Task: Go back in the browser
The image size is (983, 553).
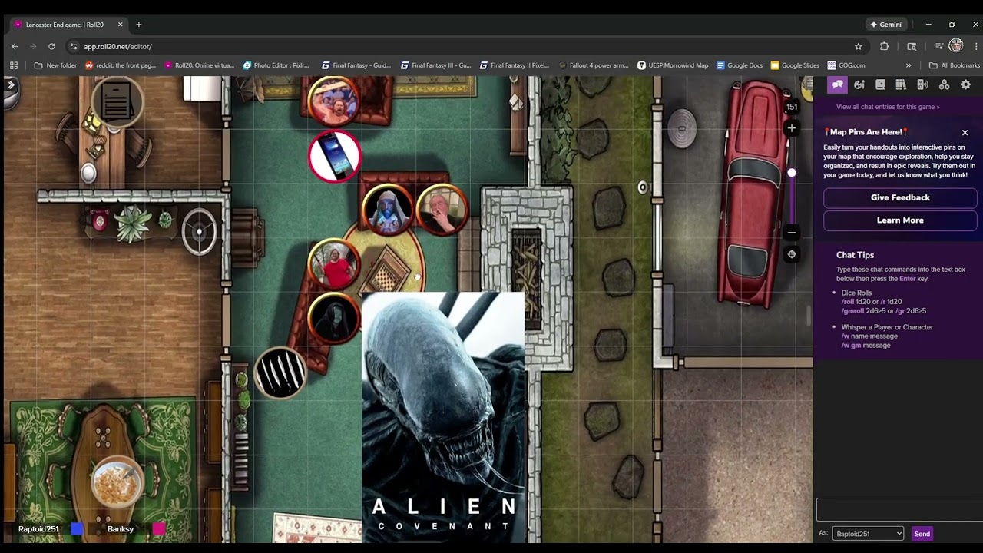Action: coord(15,46)
